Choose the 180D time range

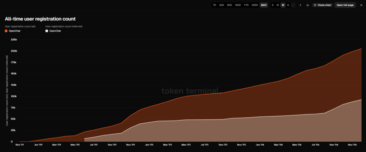point(238,5)
